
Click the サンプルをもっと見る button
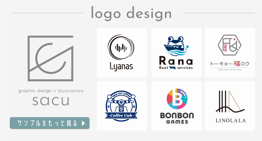point(50,123)
